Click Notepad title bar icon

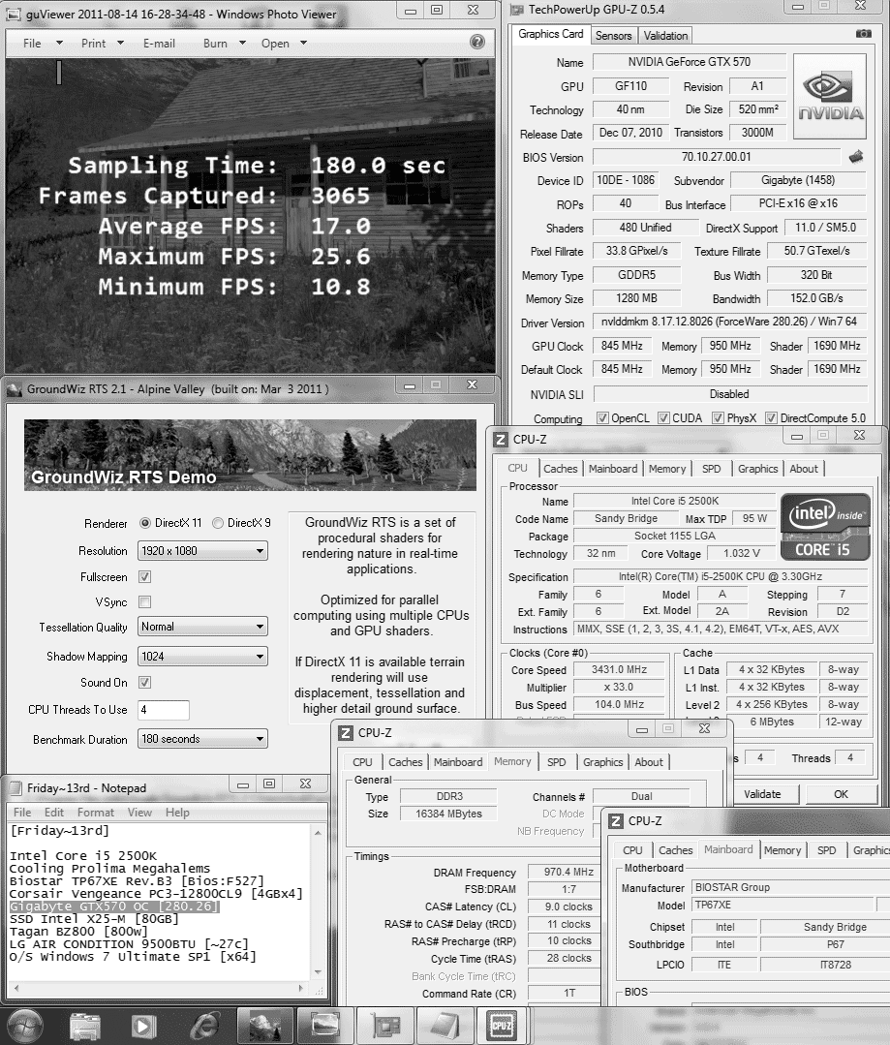point(15,788)
